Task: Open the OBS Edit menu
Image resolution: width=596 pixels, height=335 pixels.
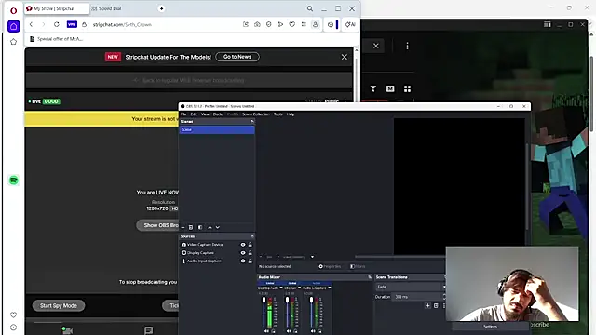Action: pos(194,114)
